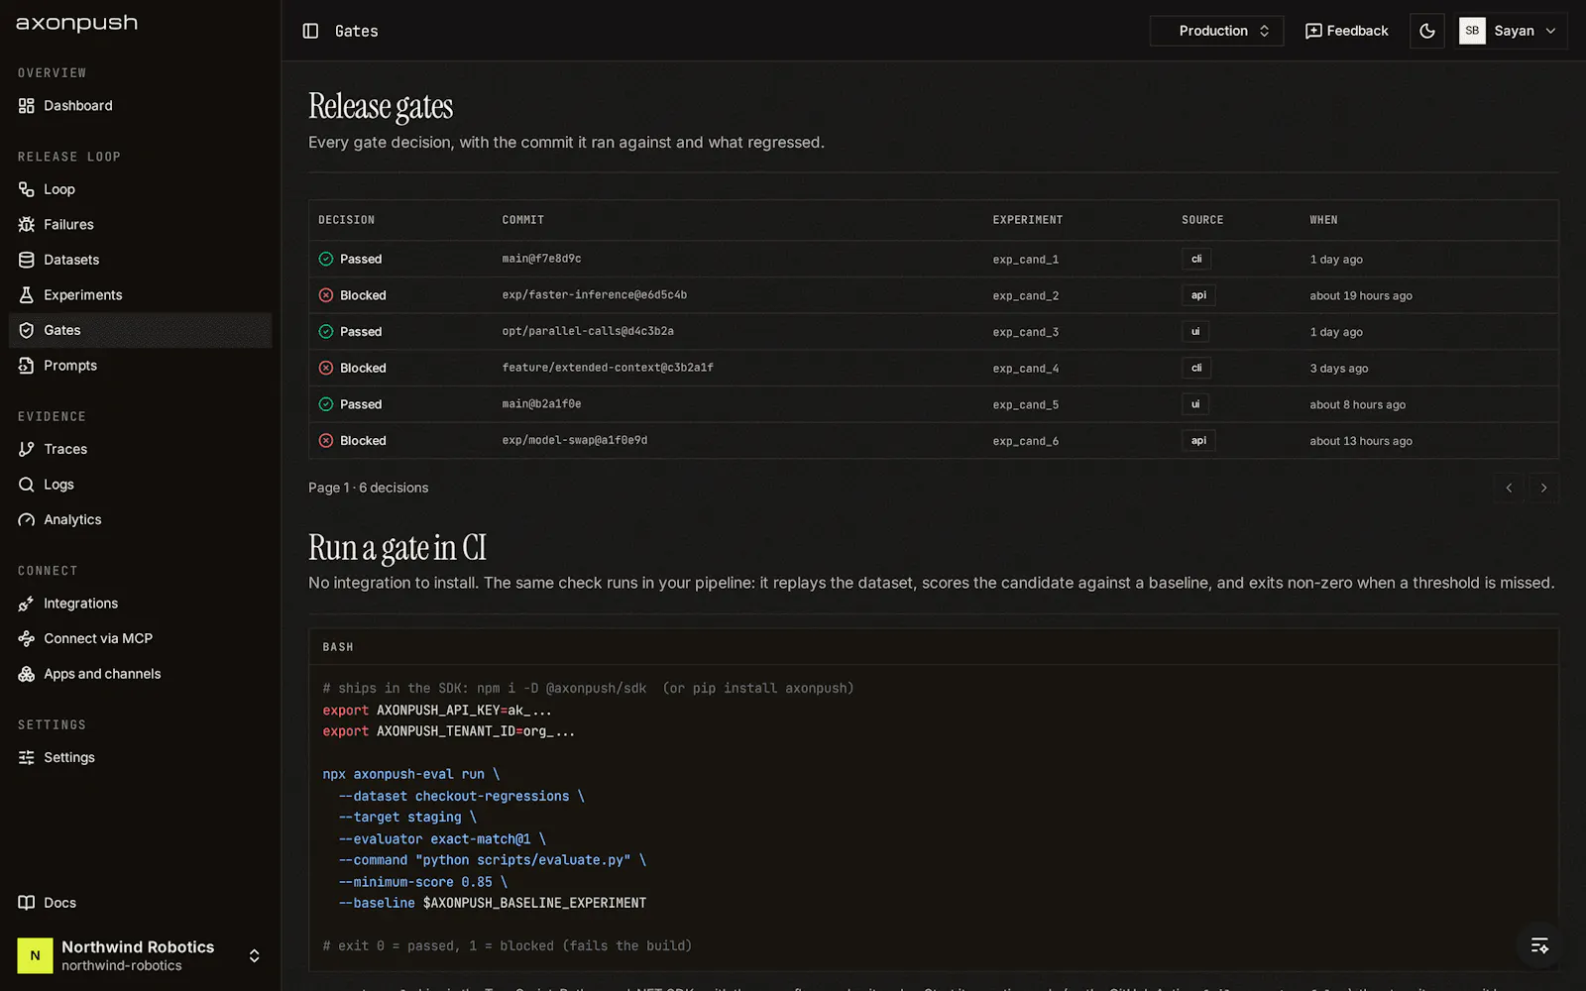Toggle the sidebar panel icon
Image resolution: width=1586 pixels, height=991 pixels.
[x=310, y=31]
